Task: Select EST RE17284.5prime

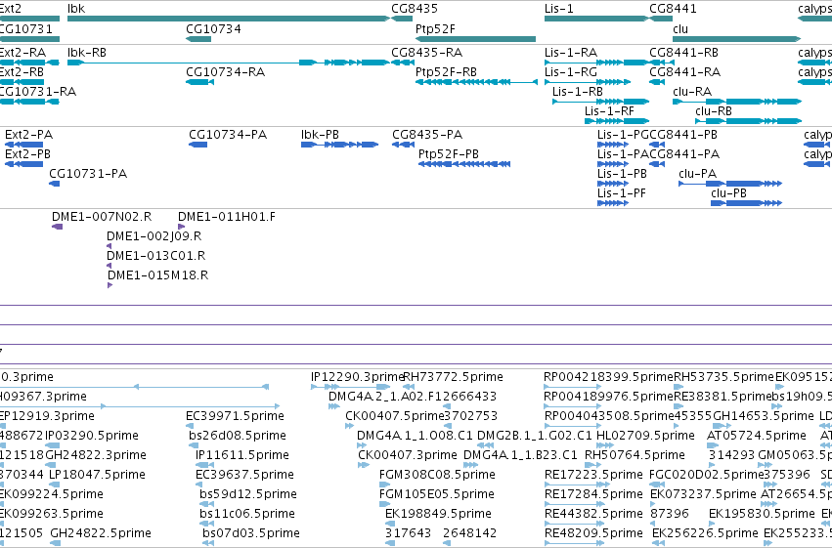Action: pos(593,494)
